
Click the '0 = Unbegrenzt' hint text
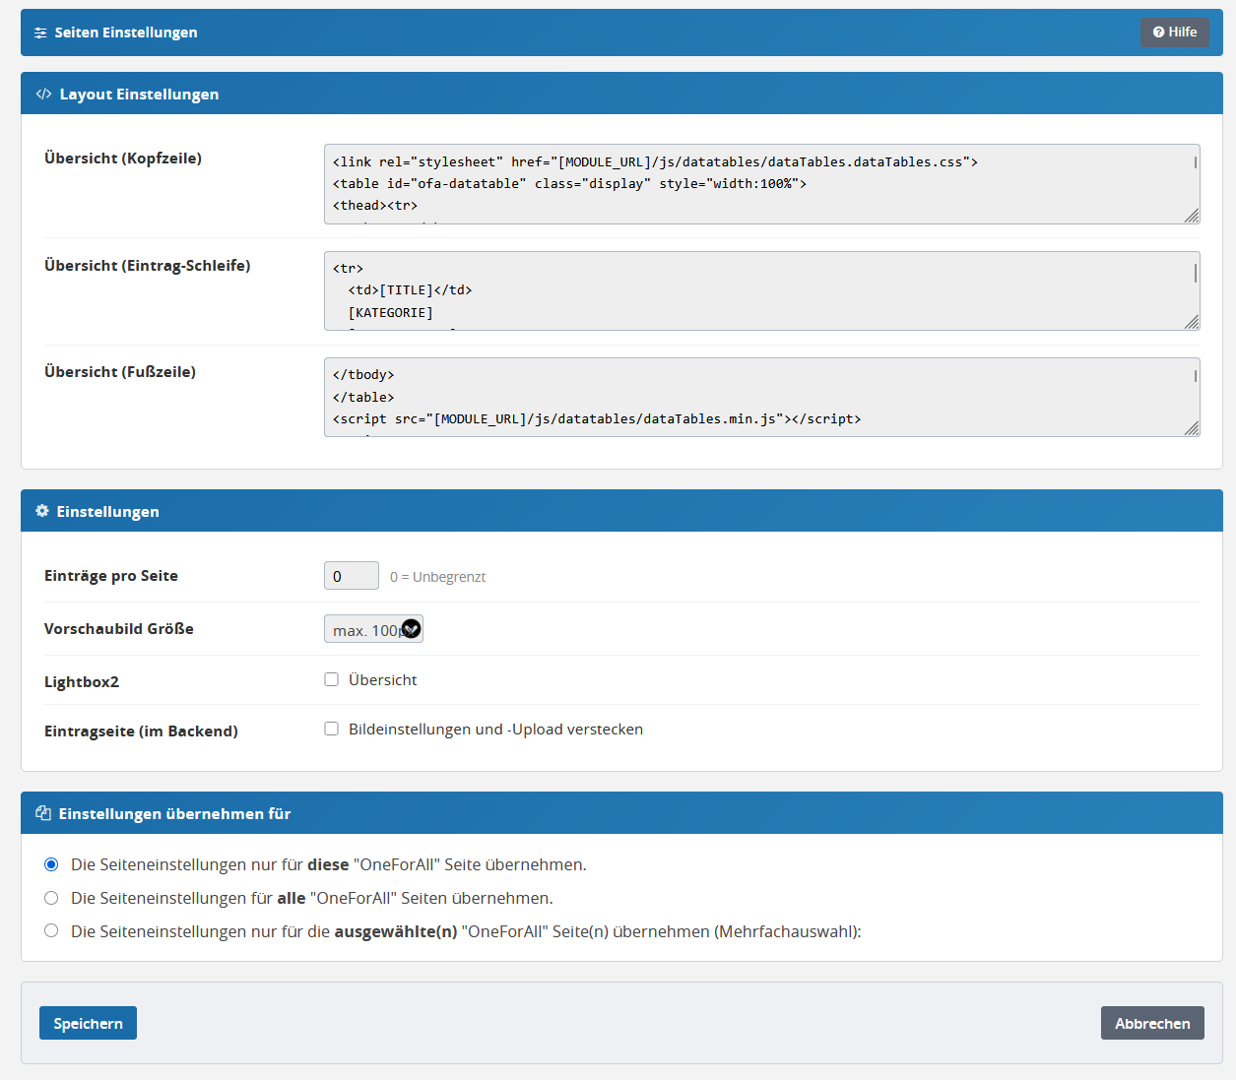437,577
